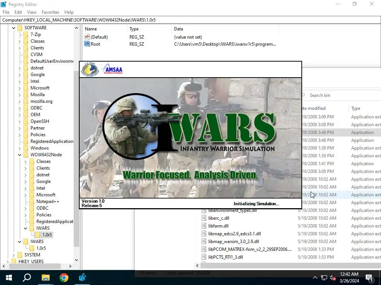
Task: Select the libenvironment_types.dll file
Action: (x=232, y=210)
